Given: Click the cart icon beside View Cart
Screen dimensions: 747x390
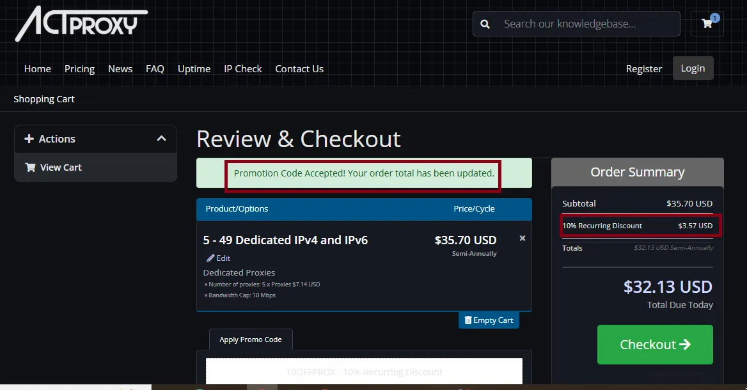Looking at the screenshot, I should pos(30,167).
